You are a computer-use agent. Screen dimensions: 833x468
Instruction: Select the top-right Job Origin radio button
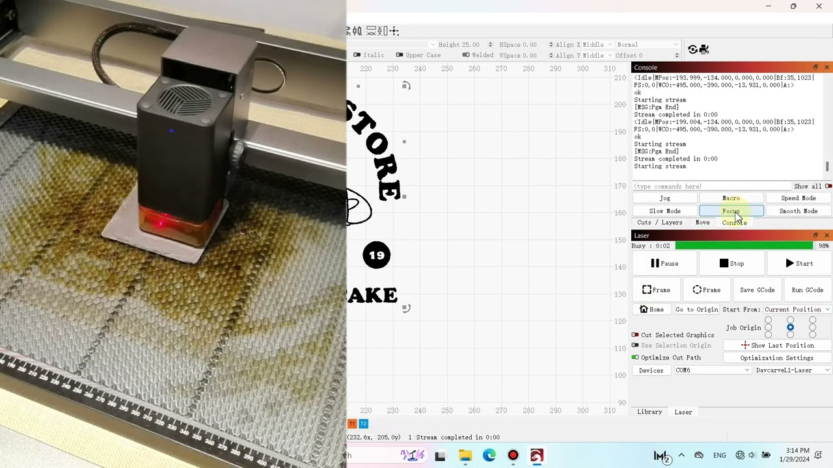(812, 320)
